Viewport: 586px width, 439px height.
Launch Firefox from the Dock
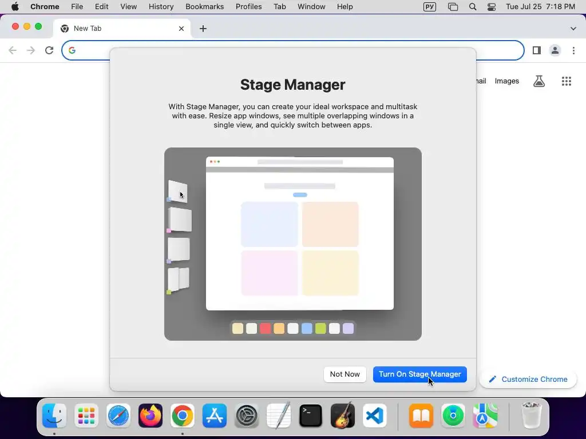pos(151,416)
